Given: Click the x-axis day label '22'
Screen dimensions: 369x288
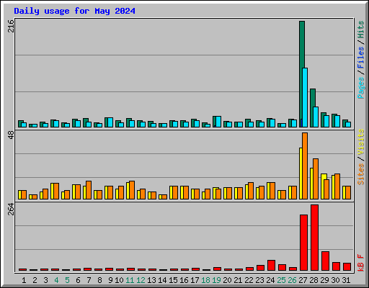Looking at the screenshot, I should click(x=249, y=280).
